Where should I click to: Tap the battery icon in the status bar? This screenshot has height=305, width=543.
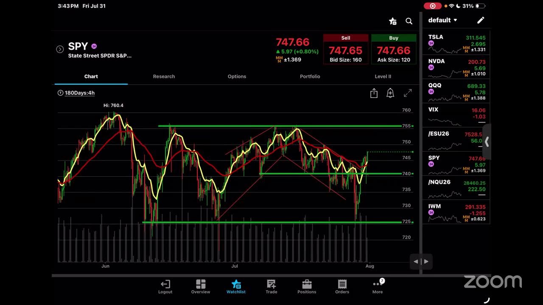[481, 6]
